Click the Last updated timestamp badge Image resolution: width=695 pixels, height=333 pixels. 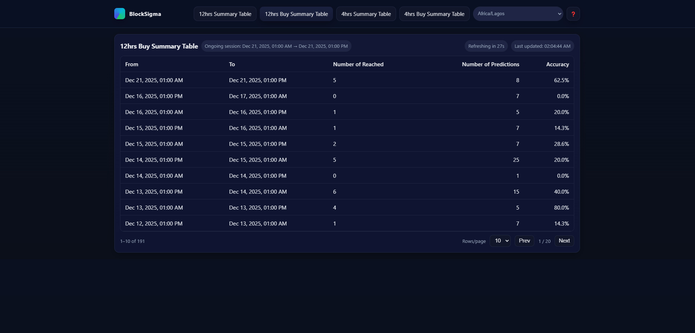(542, 46)
